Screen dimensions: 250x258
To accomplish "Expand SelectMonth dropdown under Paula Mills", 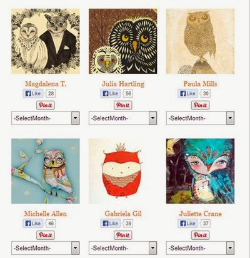I will point(201,118).
